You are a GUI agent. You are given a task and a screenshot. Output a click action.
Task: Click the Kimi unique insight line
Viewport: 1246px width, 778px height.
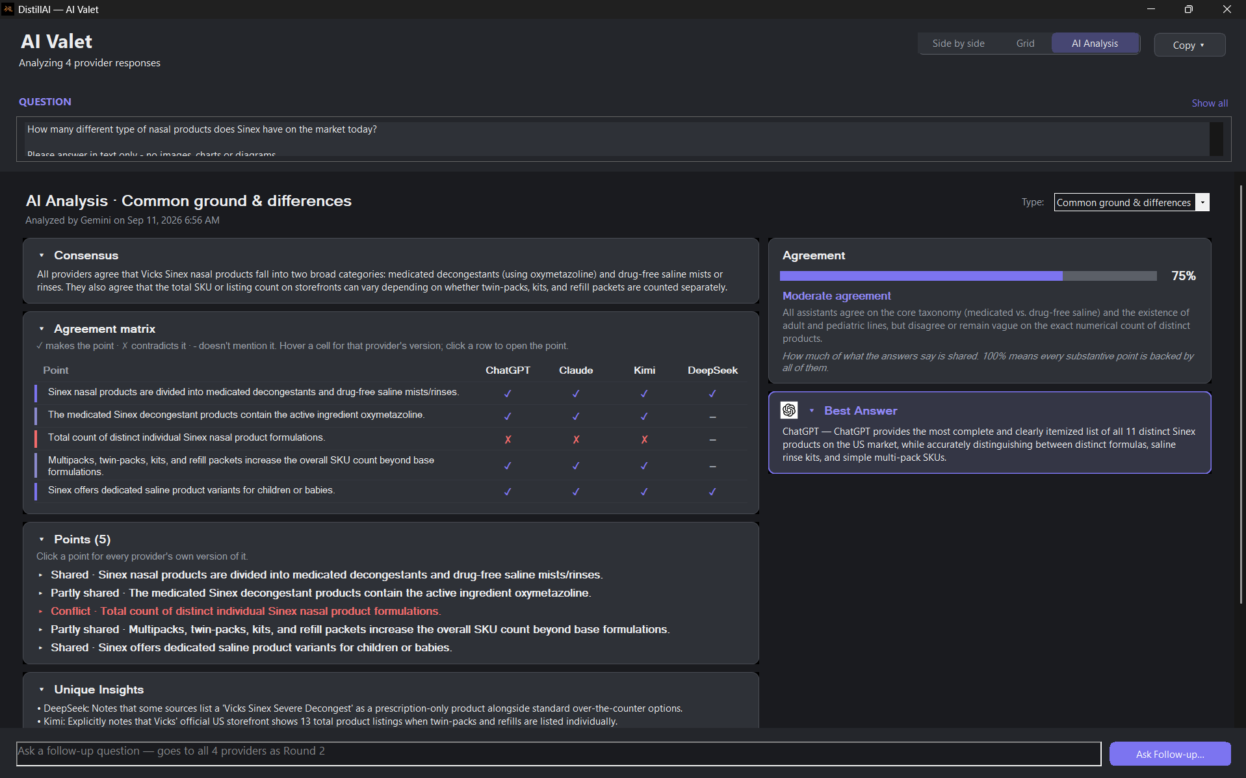pos(328,721)
